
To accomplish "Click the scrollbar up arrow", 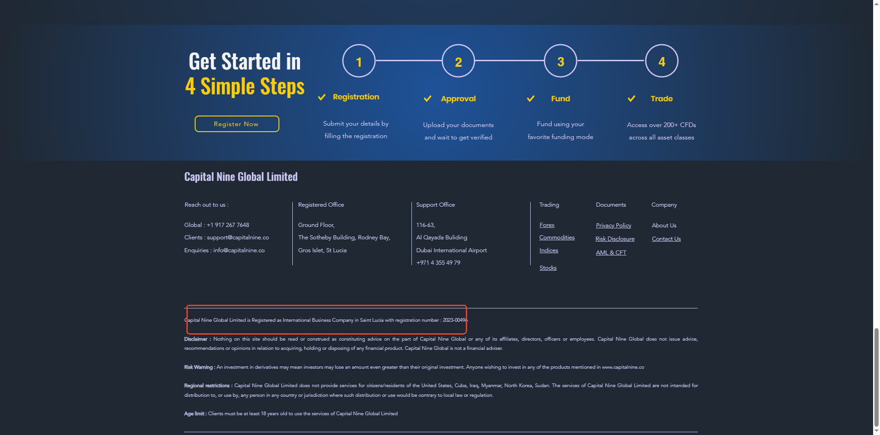I will pos(876,4).
